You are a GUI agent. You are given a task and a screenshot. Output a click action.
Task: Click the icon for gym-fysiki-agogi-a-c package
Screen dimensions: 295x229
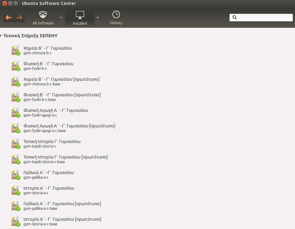tap(16, 113)
